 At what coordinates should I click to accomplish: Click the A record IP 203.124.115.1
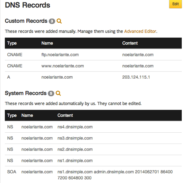[136, 77]
